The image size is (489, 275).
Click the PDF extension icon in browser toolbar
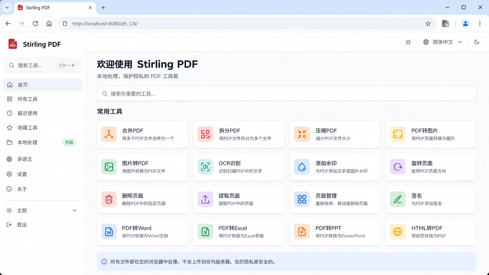tap(445, 24)
